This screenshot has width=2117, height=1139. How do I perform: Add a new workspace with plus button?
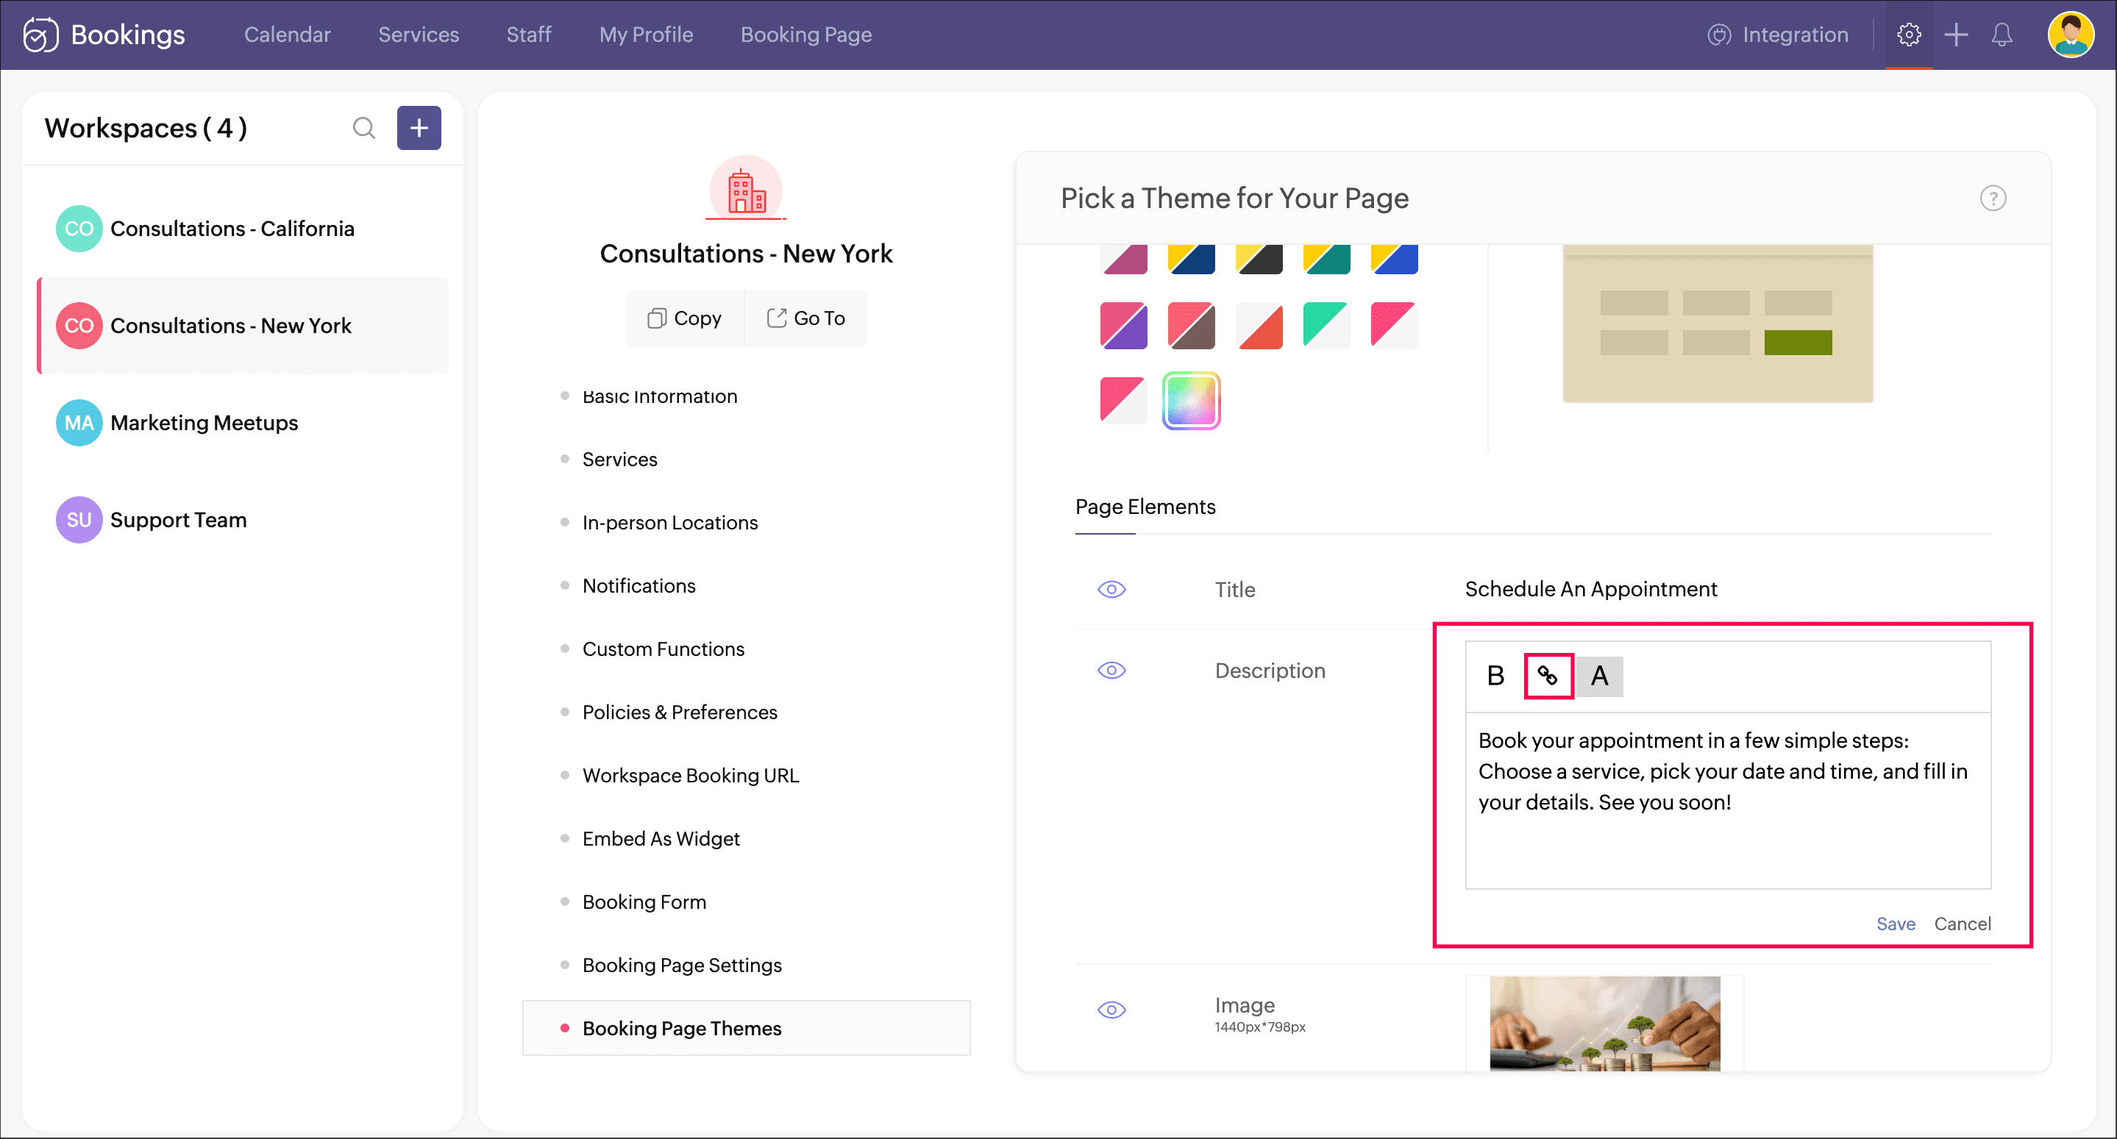pos(419,128)
